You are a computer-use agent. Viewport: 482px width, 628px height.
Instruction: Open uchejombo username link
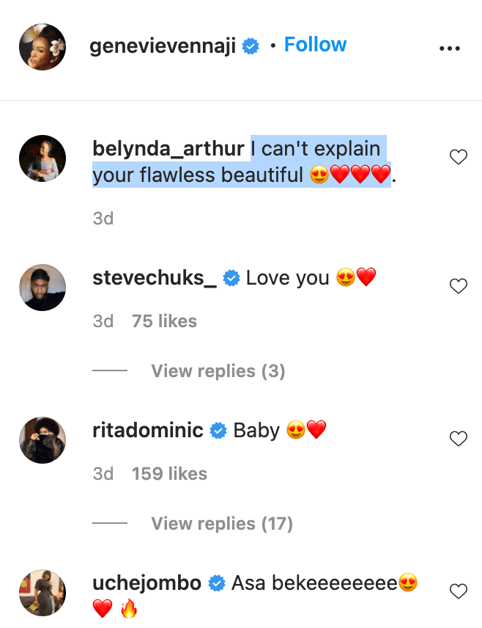(147, 583)
